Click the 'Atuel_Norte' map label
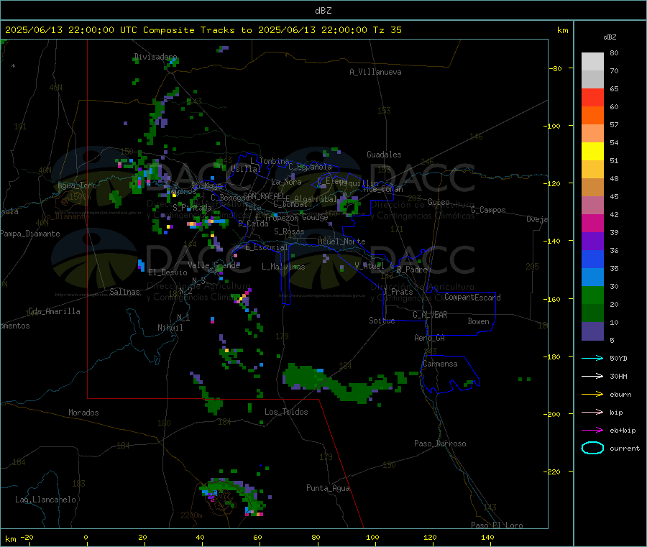 click(x=341, y=242)
